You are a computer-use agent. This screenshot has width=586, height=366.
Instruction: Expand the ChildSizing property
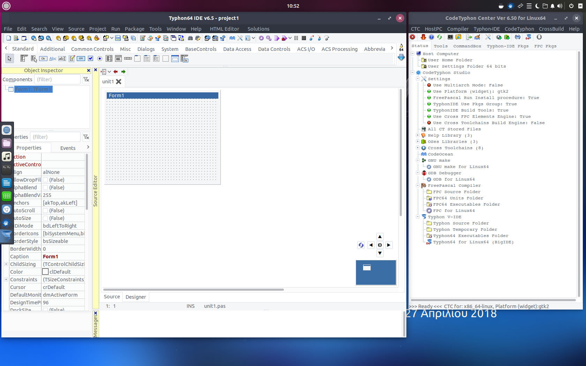(6, 264)
